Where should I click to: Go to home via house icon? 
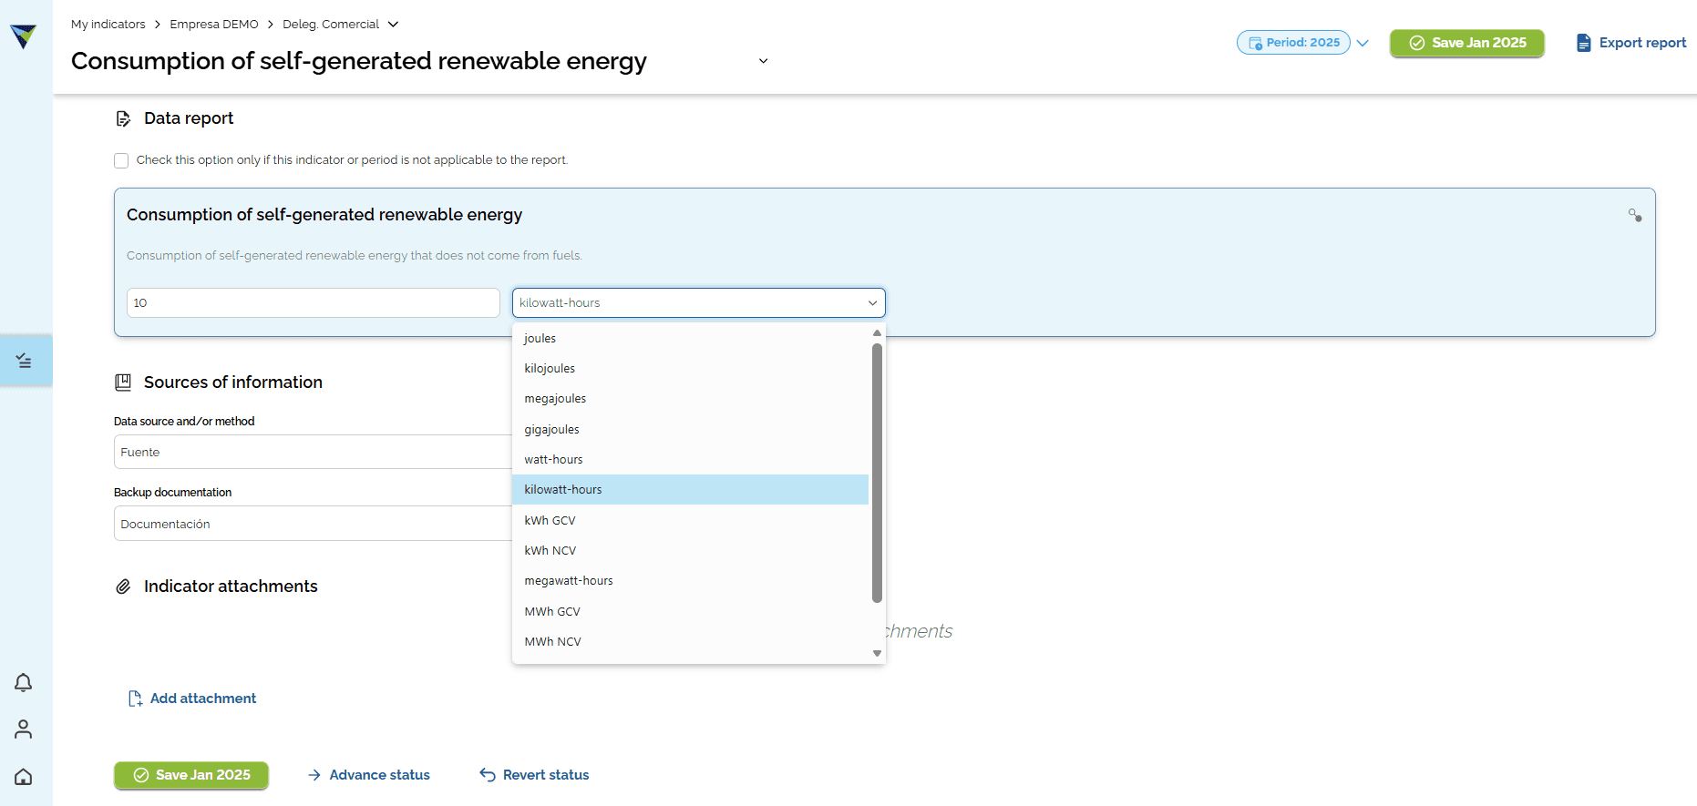(24, 777)
